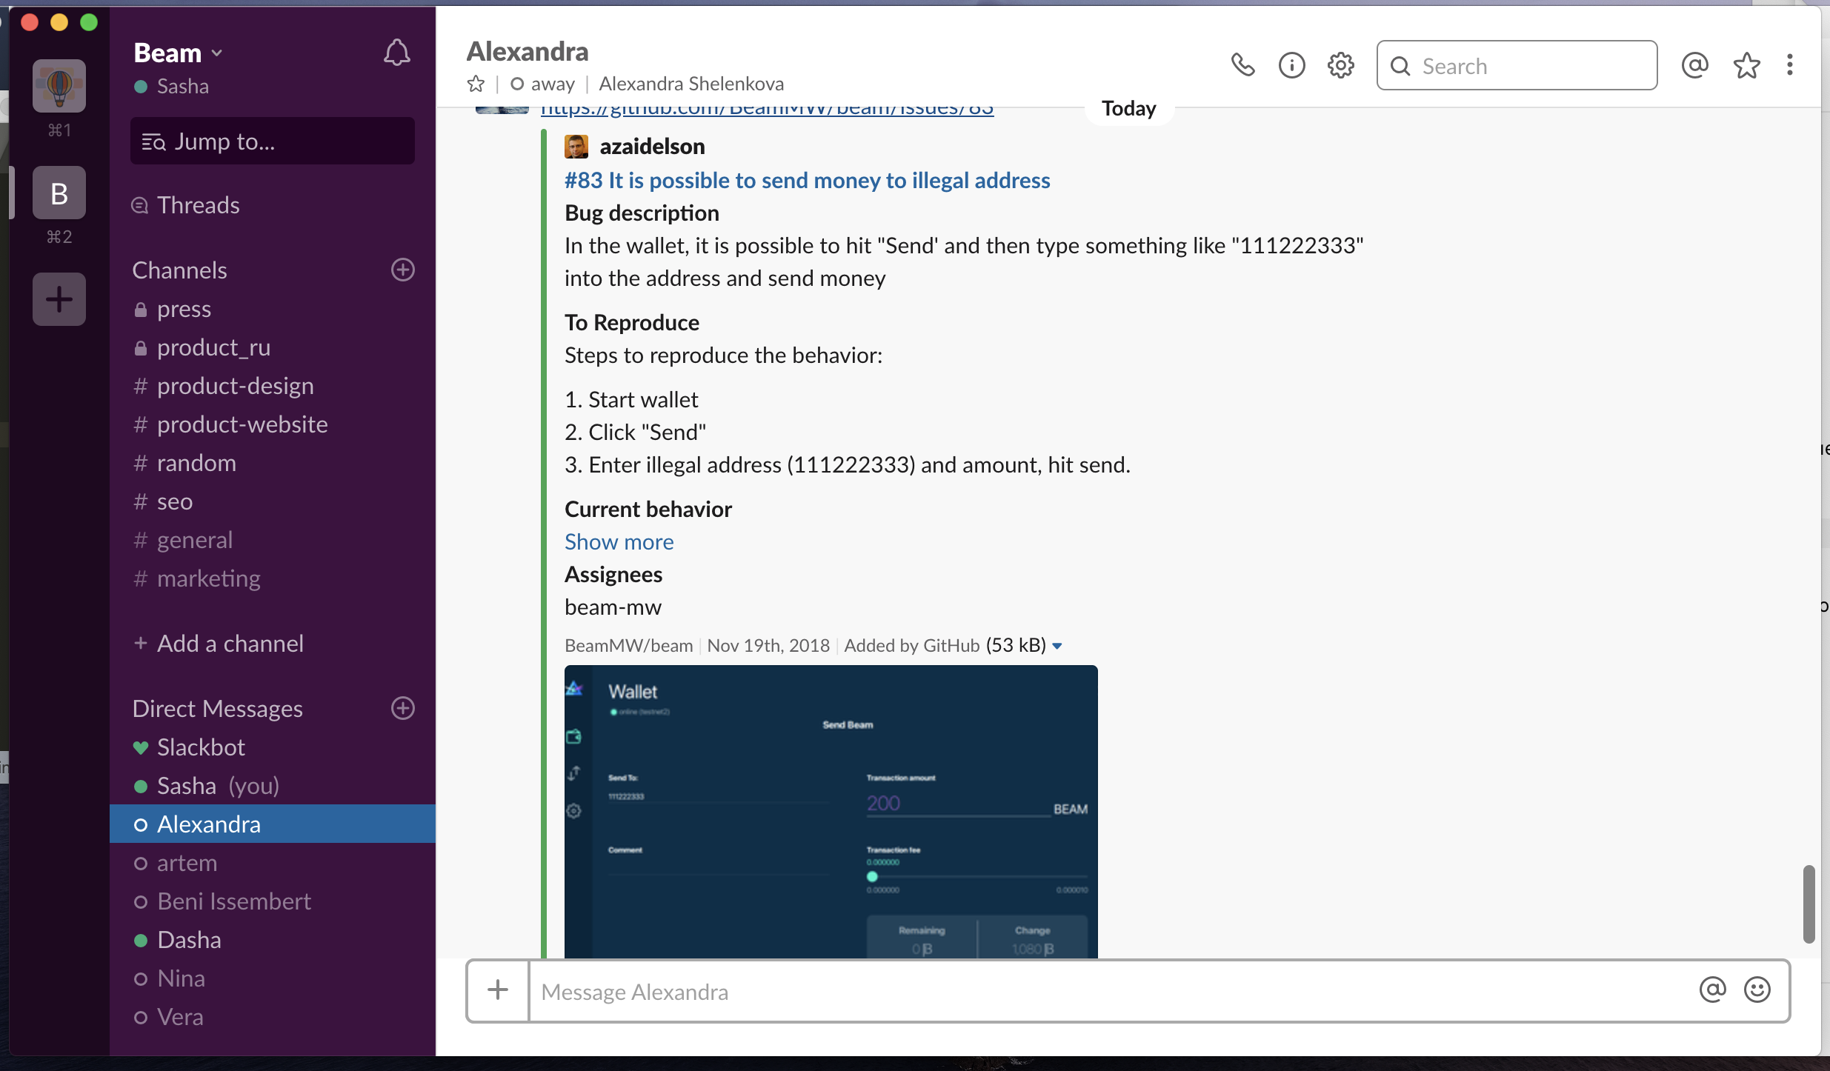Open the product-design channel

(235, 386)
